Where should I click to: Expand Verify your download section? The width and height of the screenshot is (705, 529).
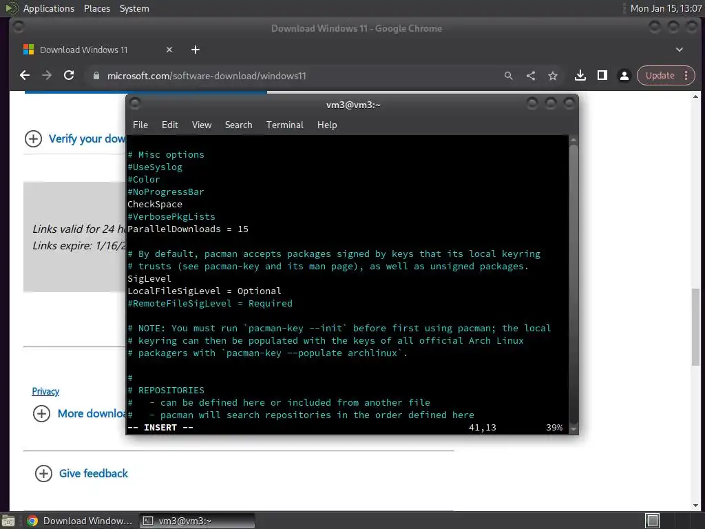pyautogui.click(x=75, y=138)
